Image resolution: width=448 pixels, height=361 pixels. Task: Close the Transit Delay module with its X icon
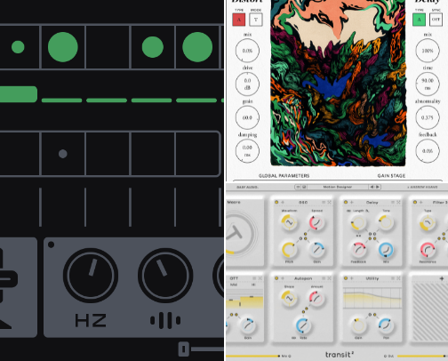[x=398, y=202]
